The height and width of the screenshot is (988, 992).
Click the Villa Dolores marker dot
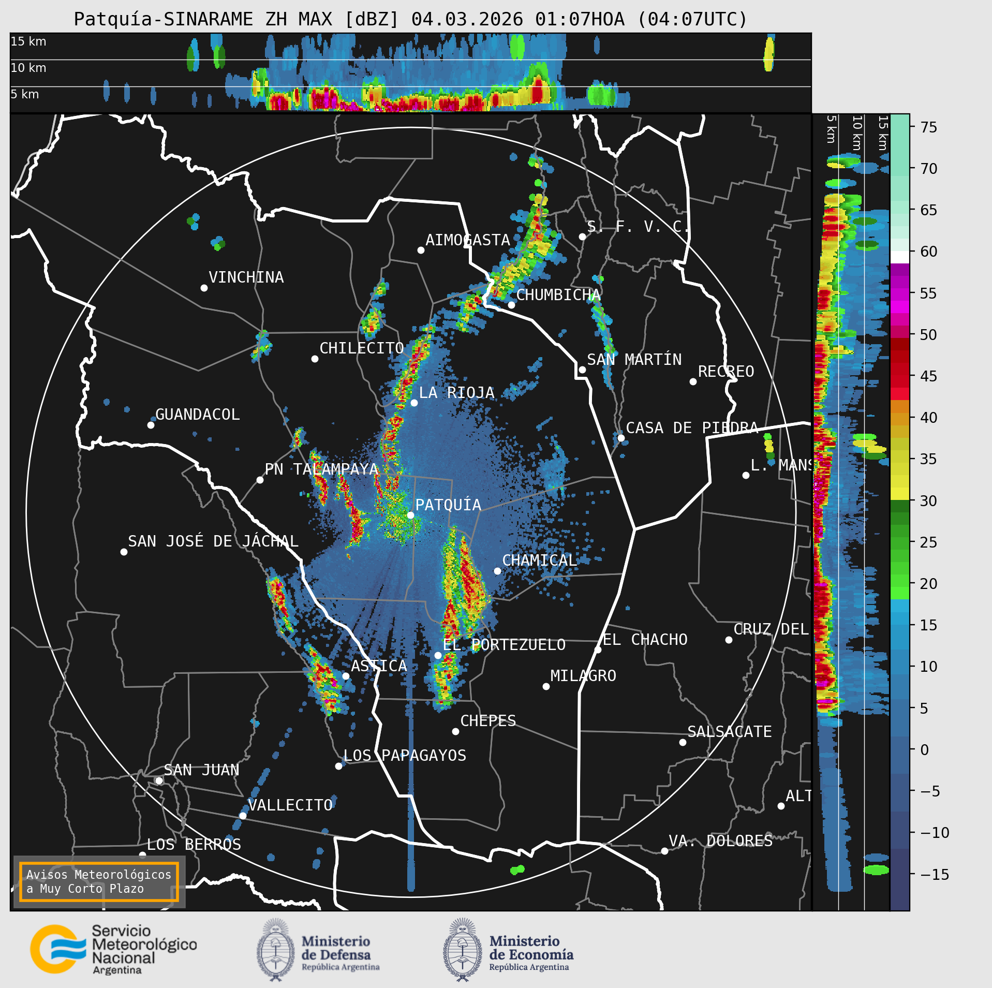(x=664, y=851)
